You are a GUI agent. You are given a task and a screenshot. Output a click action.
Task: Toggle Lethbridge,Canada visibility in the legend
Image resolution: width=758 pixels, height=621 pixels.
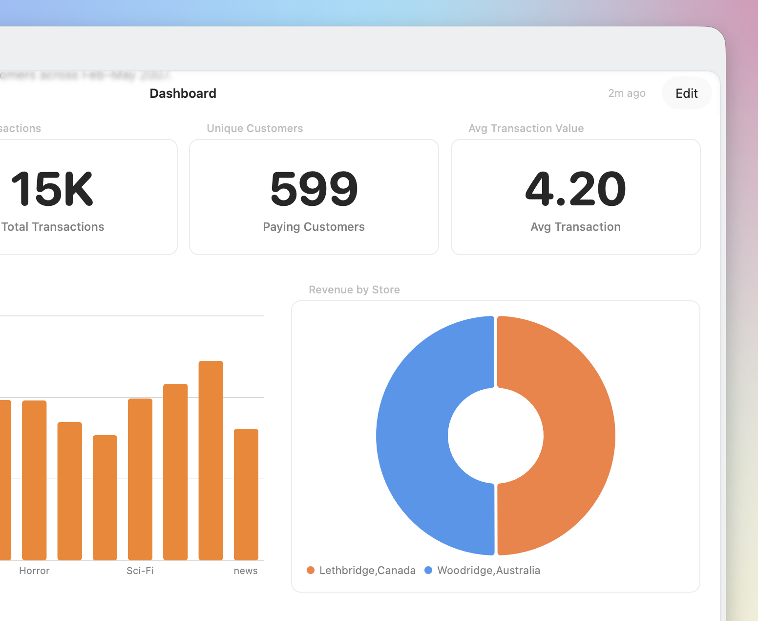pos(366,570)
